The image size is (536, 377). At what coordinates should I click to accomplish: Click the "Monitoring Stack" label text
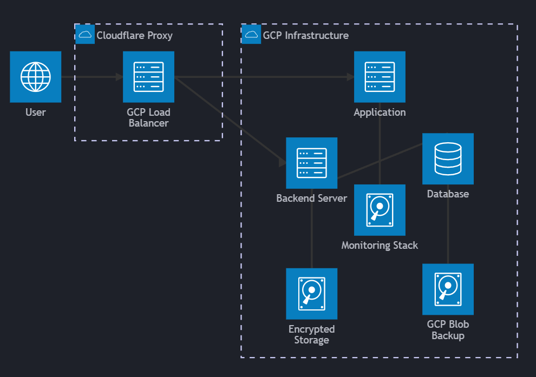click(x=380, y=245)
